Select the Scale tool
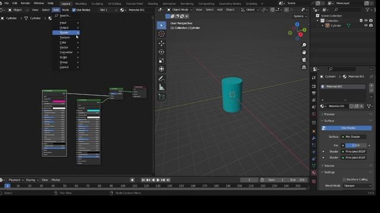380x213 pixels. (161, 60)
